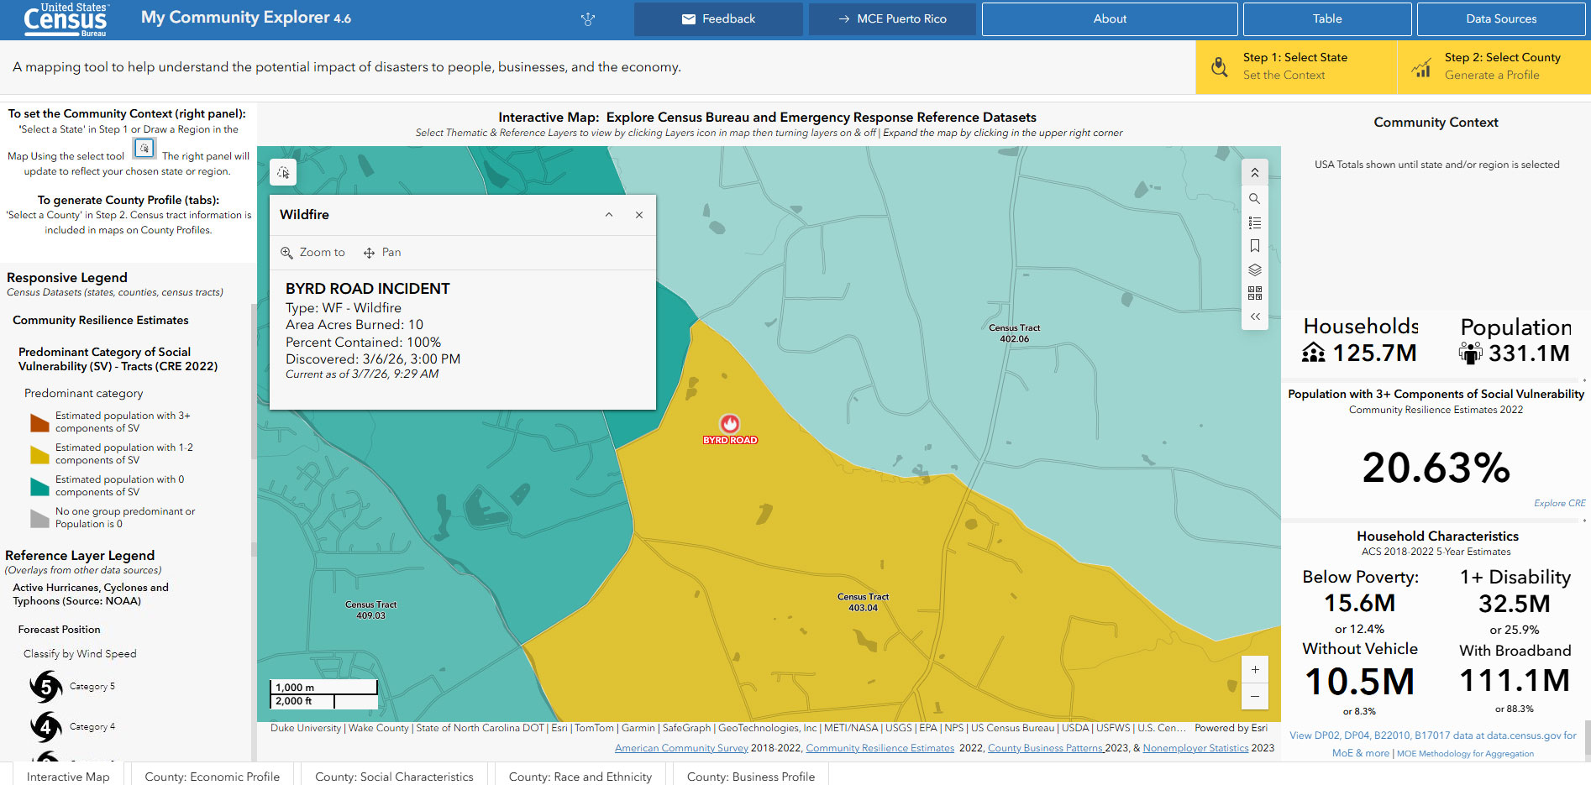Zoom out the map with minus button
This screenshot has width=1591, height=785.
click(x=1254, y=696)
